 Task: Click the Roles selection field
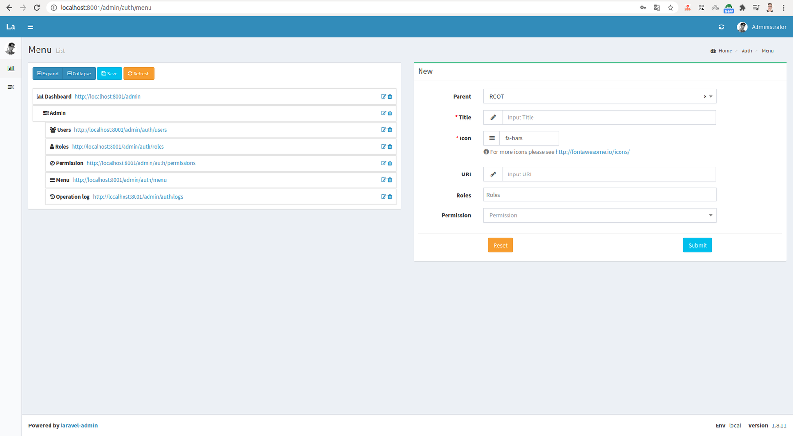pyautogui.click(x=599, y=195)
